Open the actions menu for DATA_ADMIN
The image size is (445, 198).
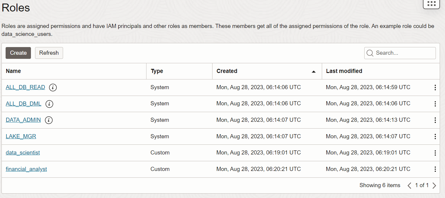pos(435,120)
